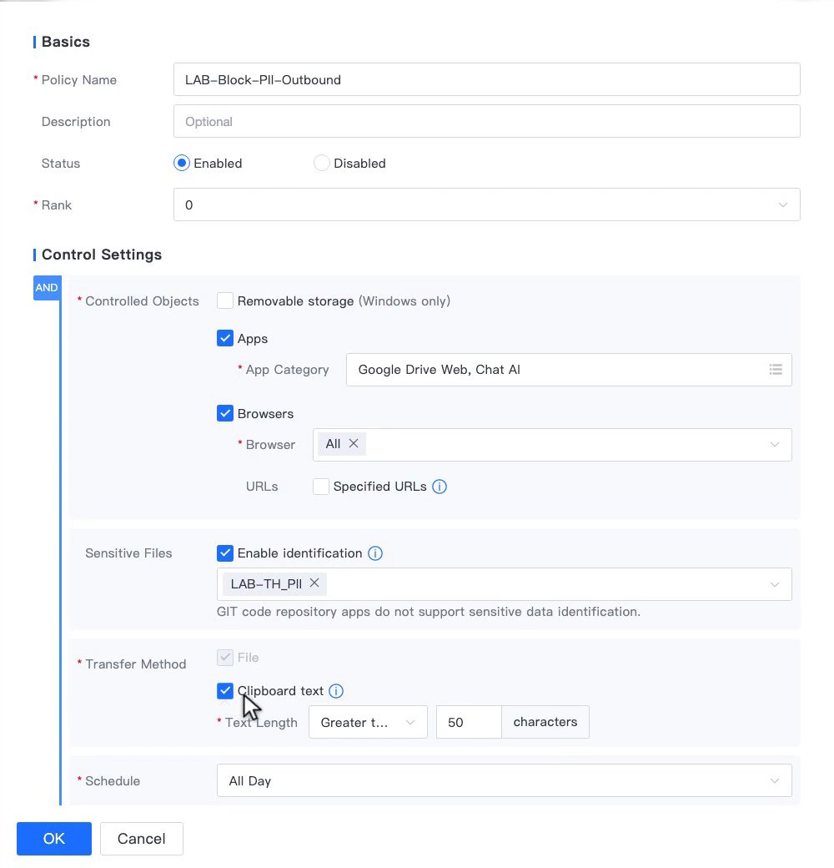The width and height of the screenshot is (834, 868).
Task: Remove the All browser tag
Action: click(354, 444)
